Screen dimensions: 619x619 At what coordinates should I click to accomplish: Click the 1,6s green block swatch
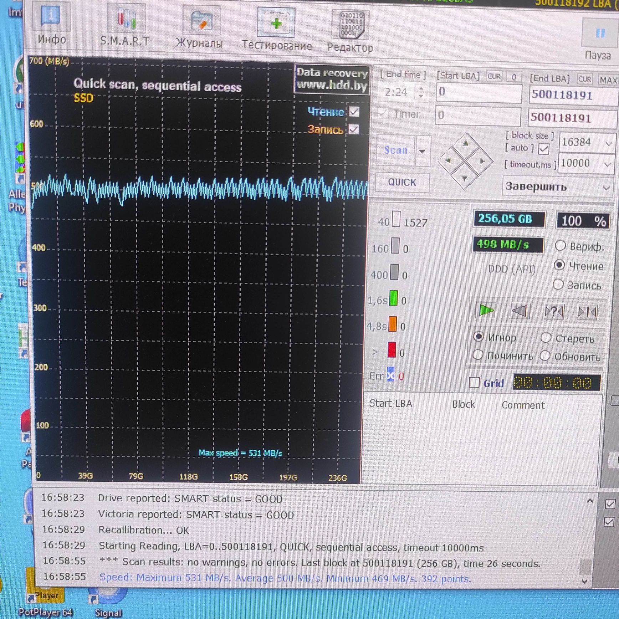[x=393, y=298]
